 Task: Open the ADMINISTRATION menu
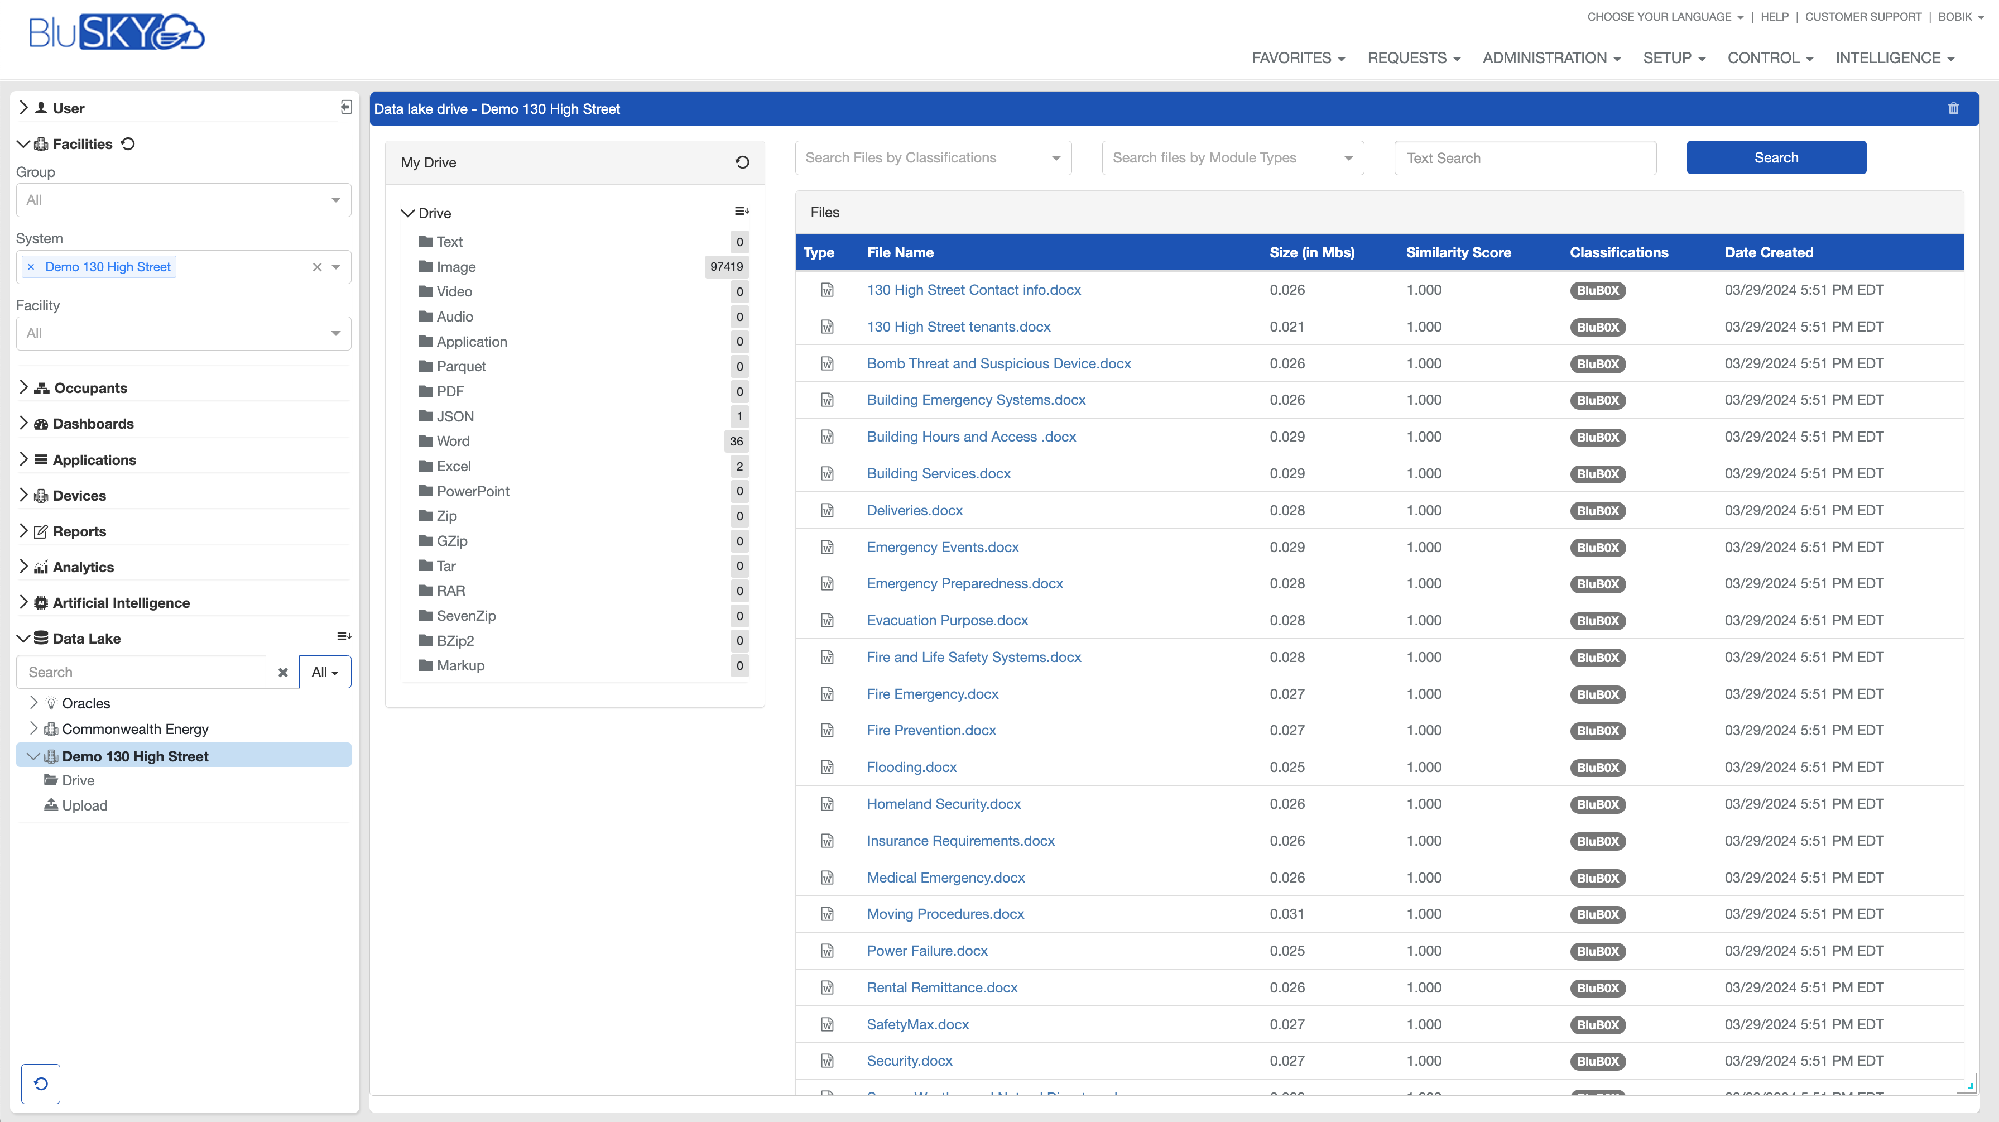(x=1550, y=58)
